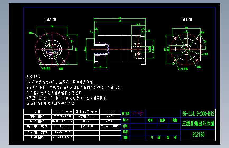Click the 620-1170Nm value
The width and height of the screenshot is (229, 148).
pyautogui.click(x=62, y=121)
